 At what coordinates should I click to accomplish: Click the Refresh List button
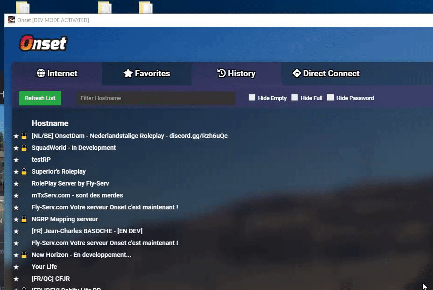pyautogui.click(x=40, y=98)
